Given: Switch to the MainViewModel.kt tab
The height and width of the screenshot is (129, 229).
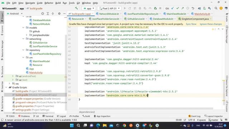Looking at the screenshot, I should [x=176, y=14].
